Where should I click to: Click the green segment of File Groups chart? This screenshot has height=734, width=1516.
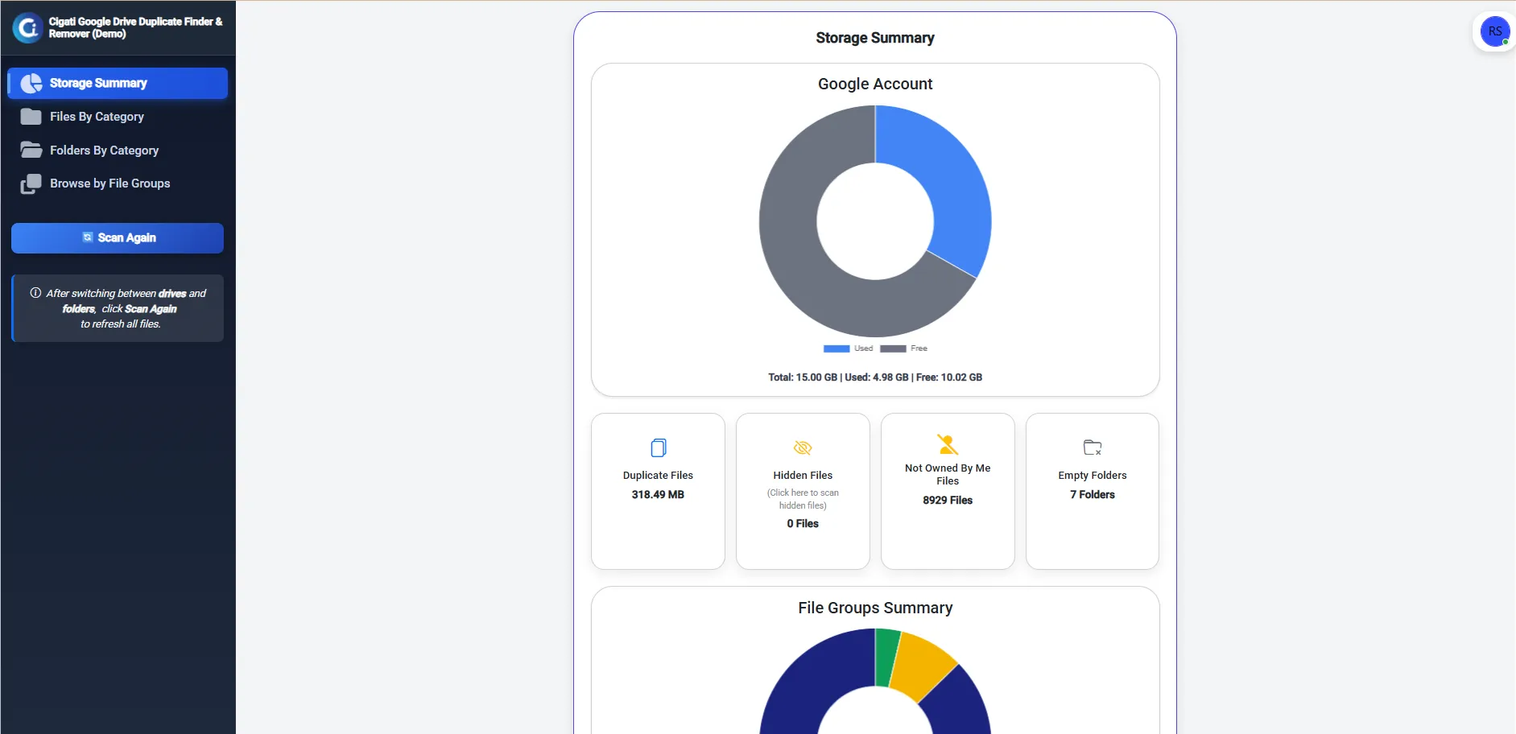[886, 658]
